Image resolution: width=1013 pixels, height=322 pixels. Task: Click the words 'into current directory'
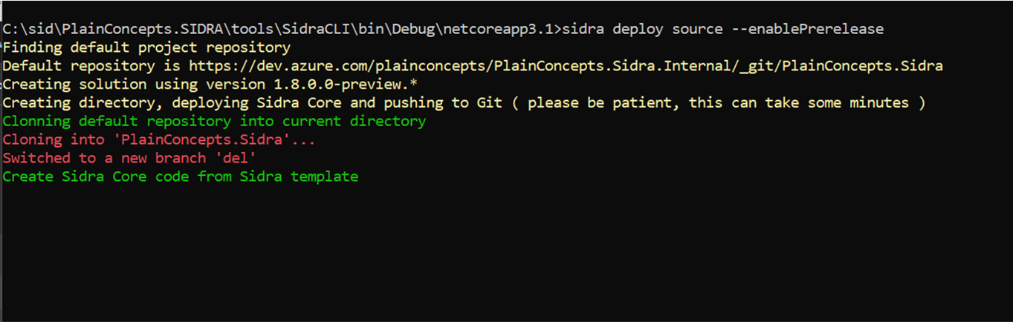click(333, 121)
